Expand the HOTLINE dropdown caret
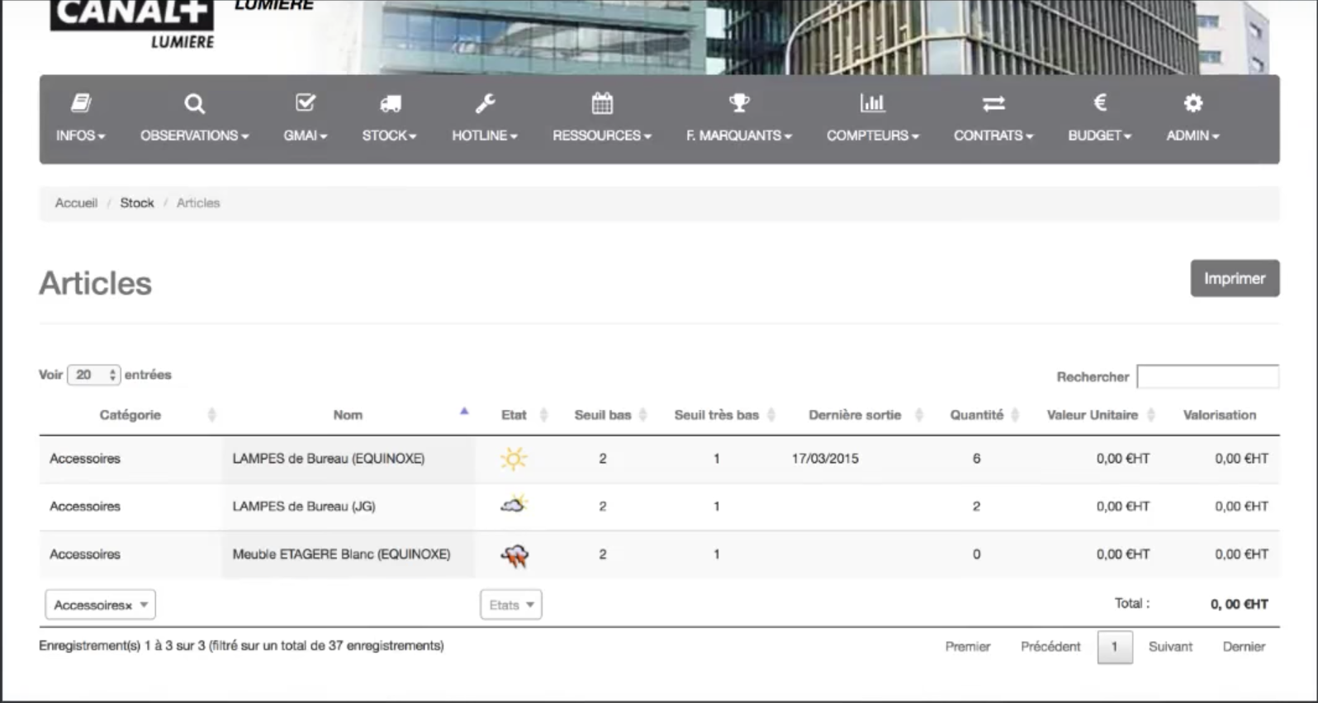Viewport: 1318px width, 703px height. click(514, 137)
